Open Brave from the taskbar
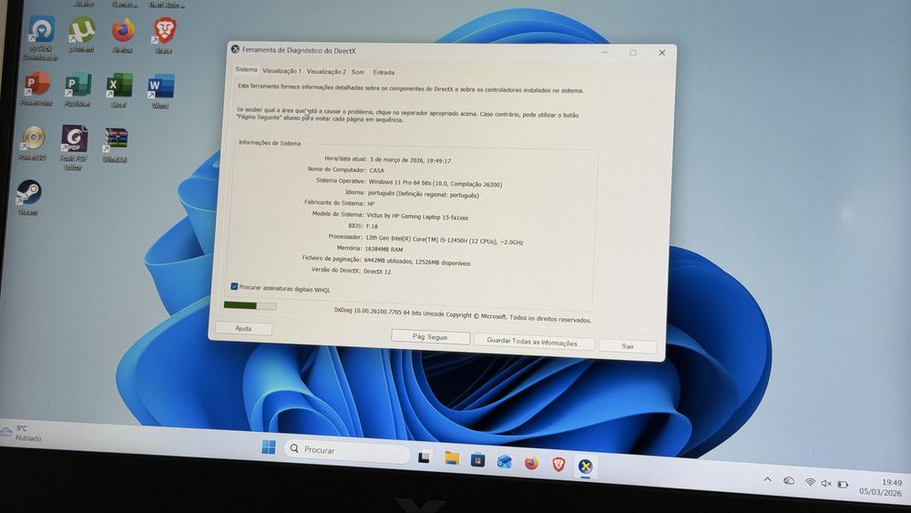Image resolution: width=911 pixels, height=513 pixels. pos(558,464)
